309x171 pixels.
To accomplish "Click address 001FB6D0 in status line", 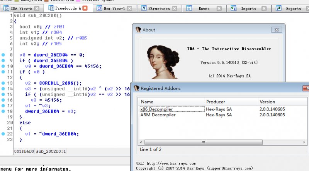I will click(24, 151).
